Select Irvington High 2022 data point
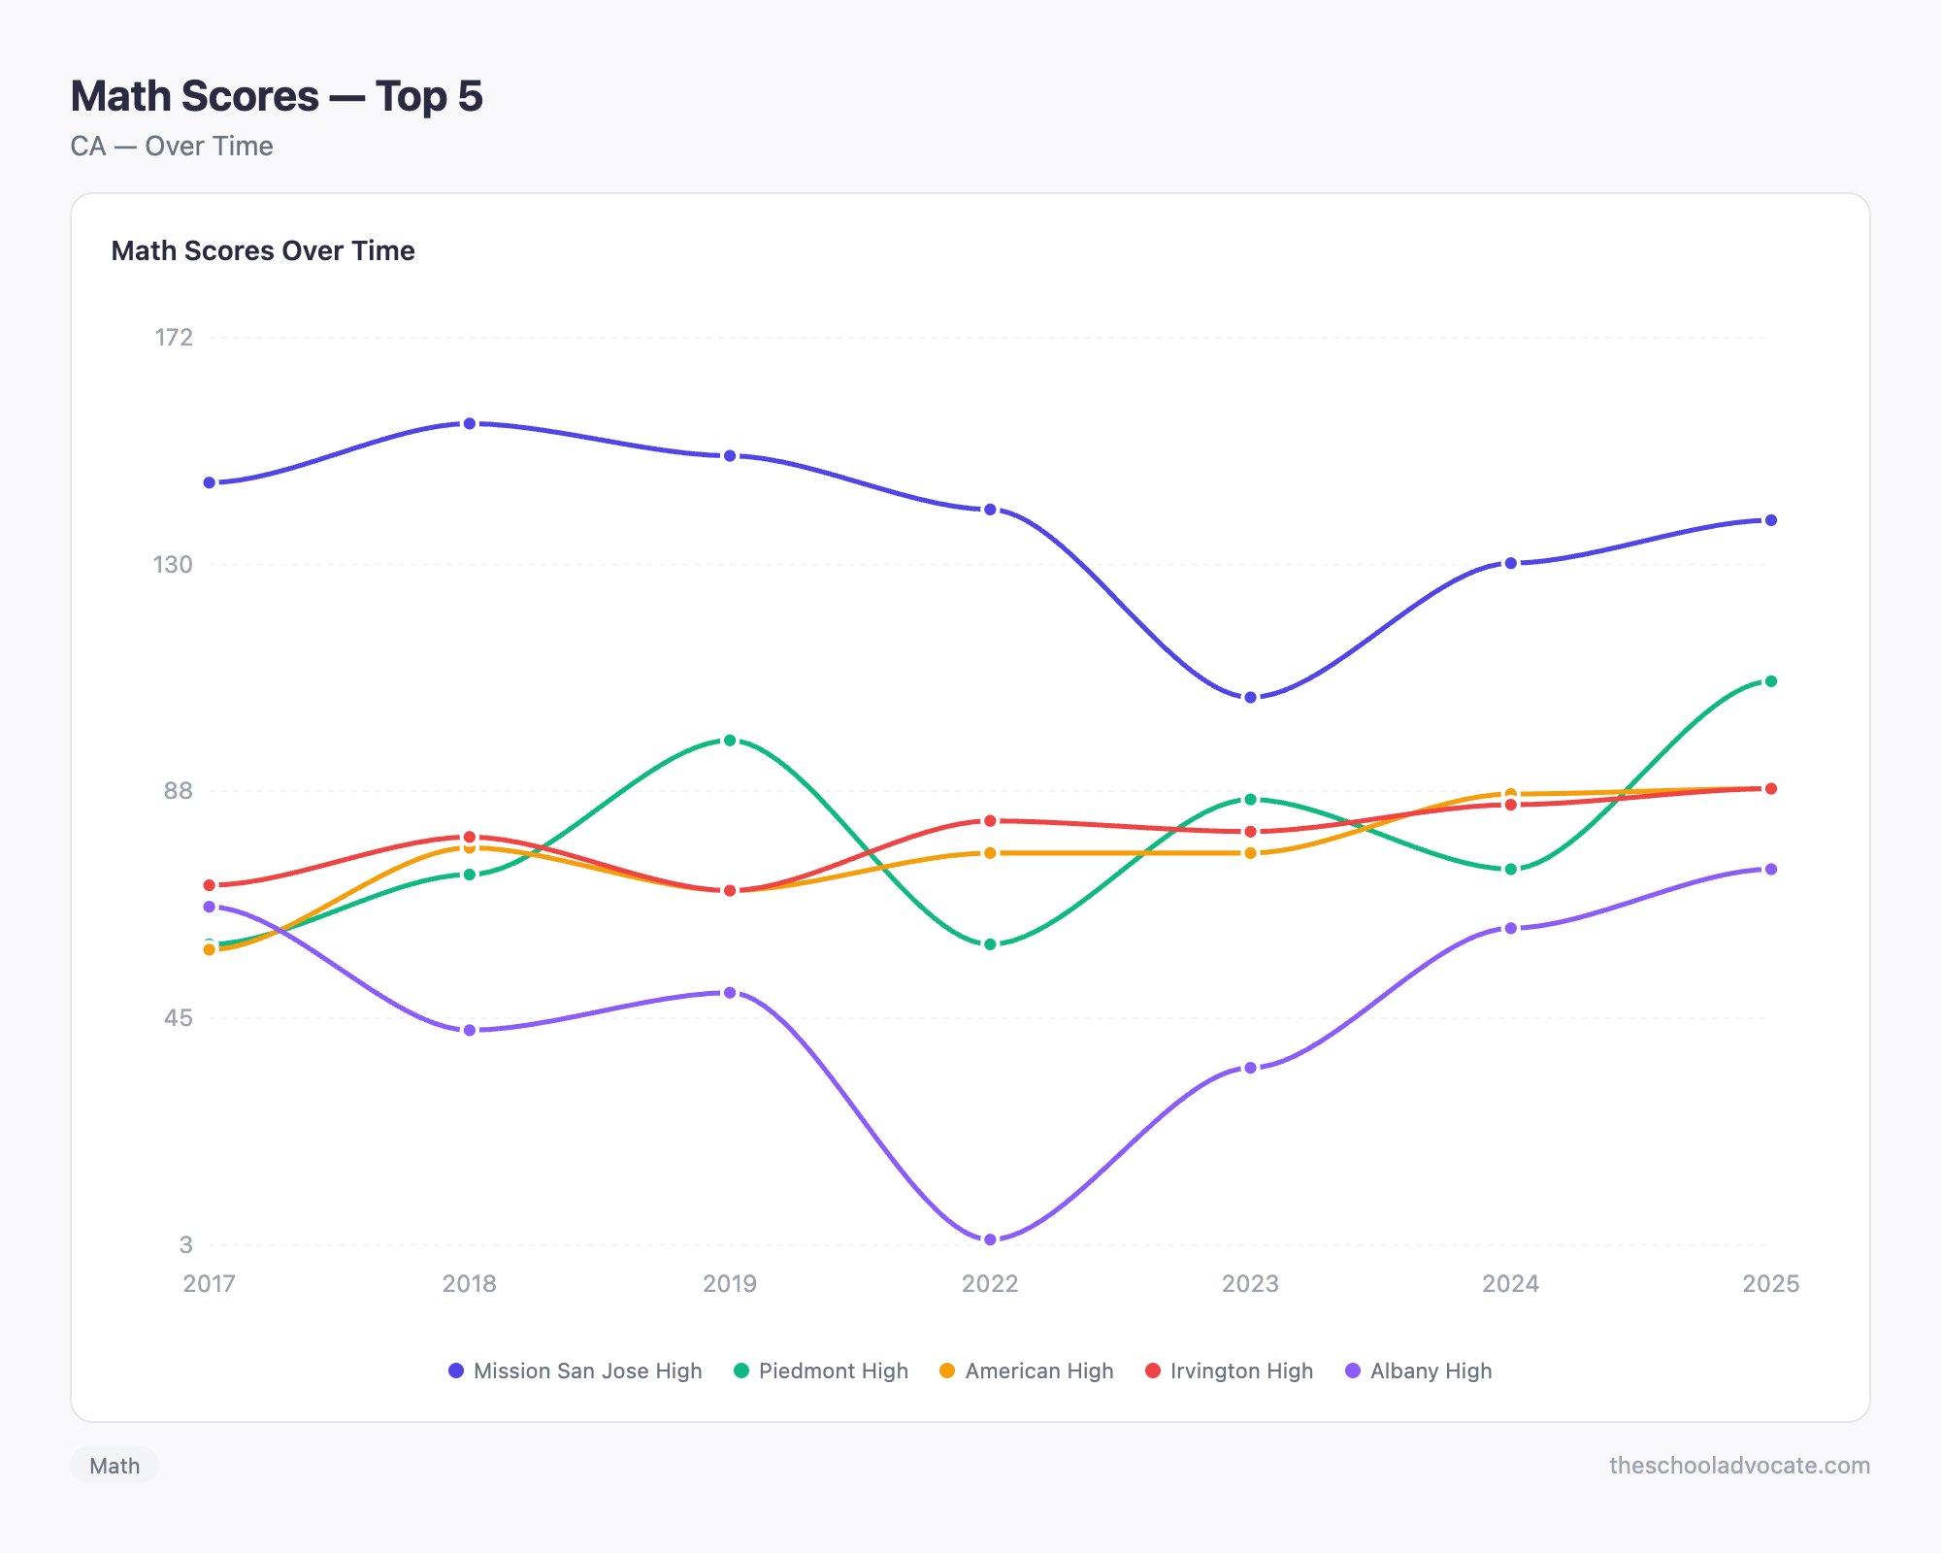This screenshot has width=1941, height=1553. point(990,821)
